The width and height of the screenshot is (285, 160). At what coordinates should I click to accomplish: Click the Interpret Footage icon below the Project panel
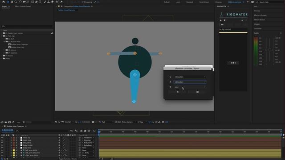(x=2, y=122)
